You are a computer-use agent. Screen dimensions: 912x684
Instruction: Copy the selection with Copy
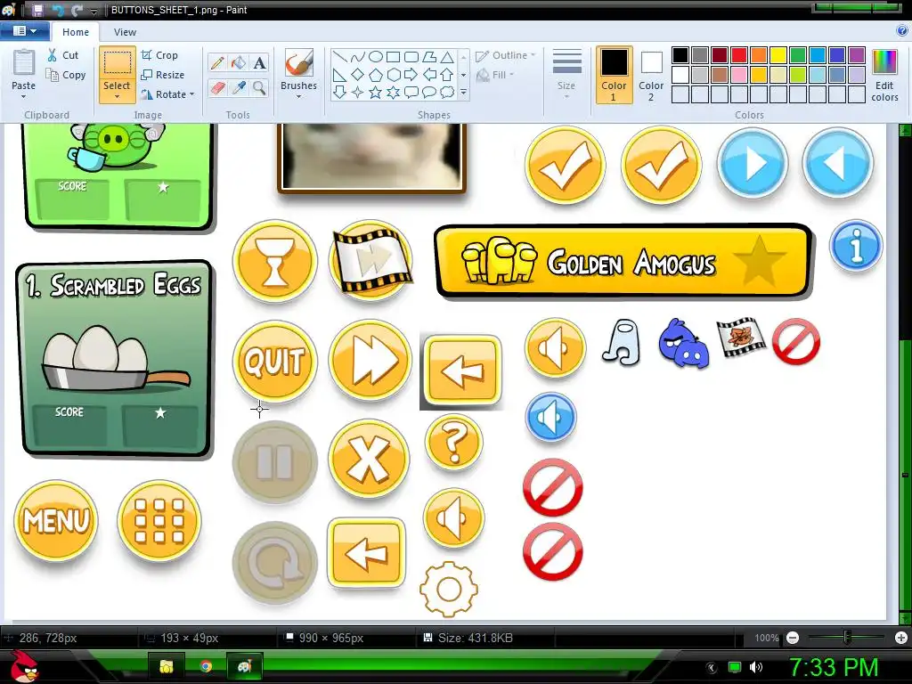(66, 75)
